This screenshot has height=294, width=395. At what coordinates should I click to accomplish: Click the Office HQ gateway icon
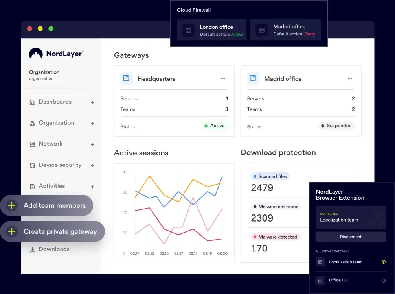pos(320,280)
